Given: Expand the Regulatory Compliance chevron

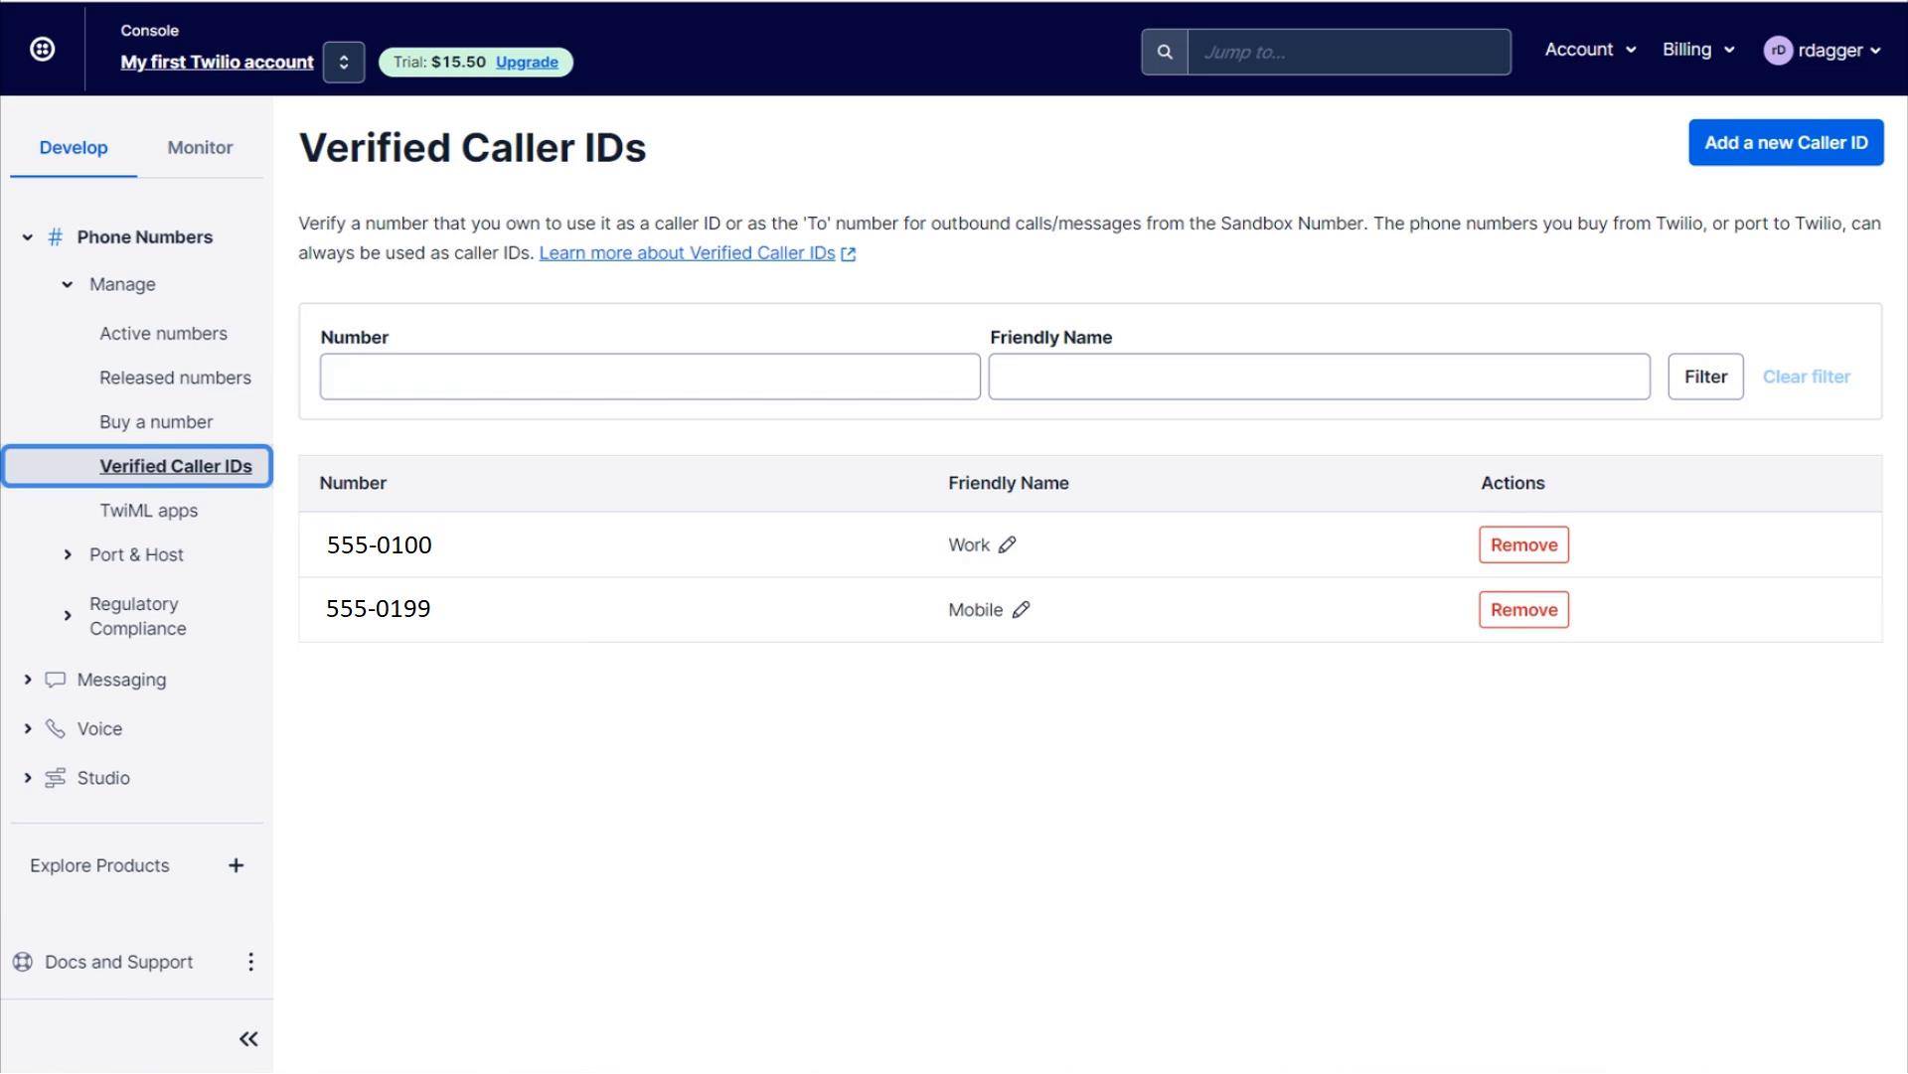Looking at the screenshot, I should pyautogui.click(x=68, y=616).
